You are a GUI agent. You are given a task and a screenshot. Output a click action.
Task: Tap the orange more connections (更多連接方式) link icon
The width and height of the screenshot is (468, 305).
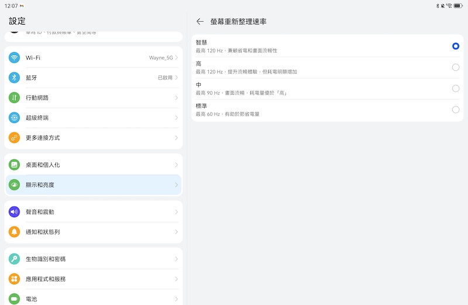point(15,138)
